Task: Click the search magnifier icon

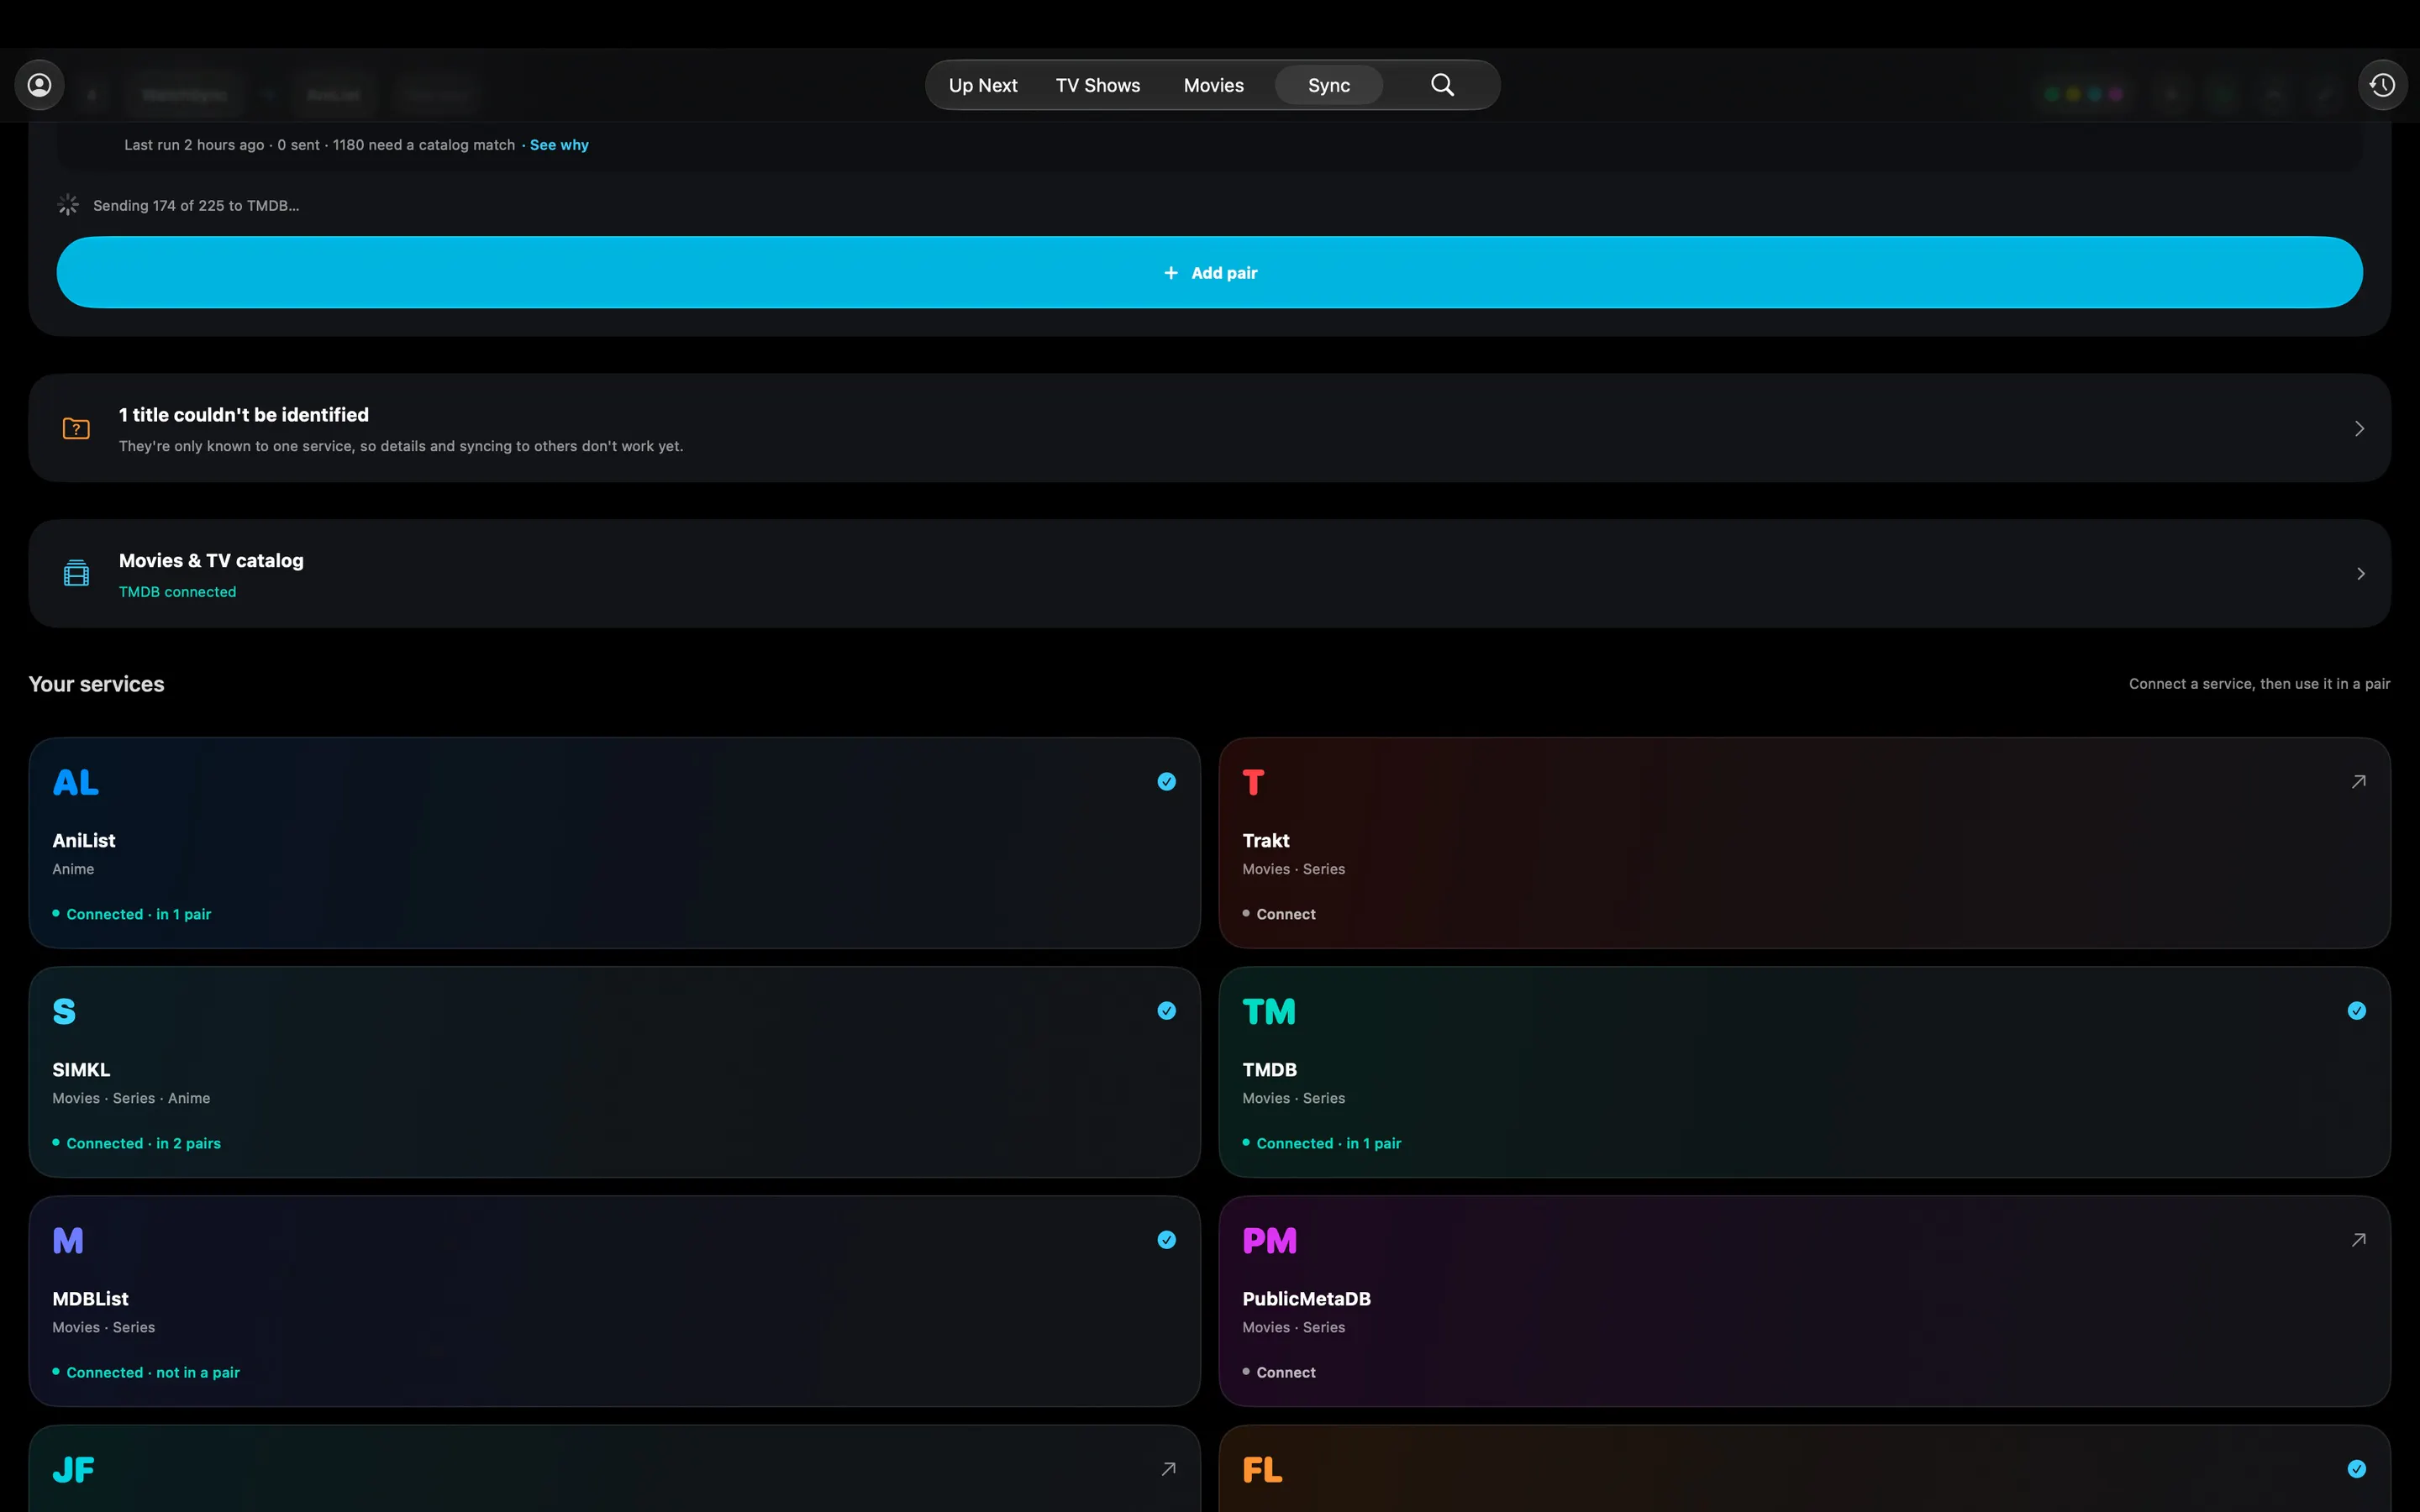Action: 1442,85
